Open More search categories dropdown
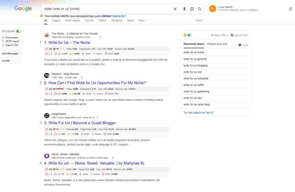295x192 pixels. [x=142, y=20]
